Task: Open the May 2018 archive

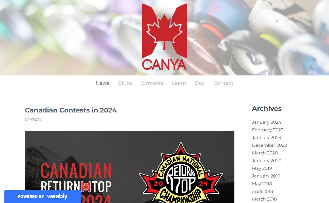Action: [x=262, y=184]
